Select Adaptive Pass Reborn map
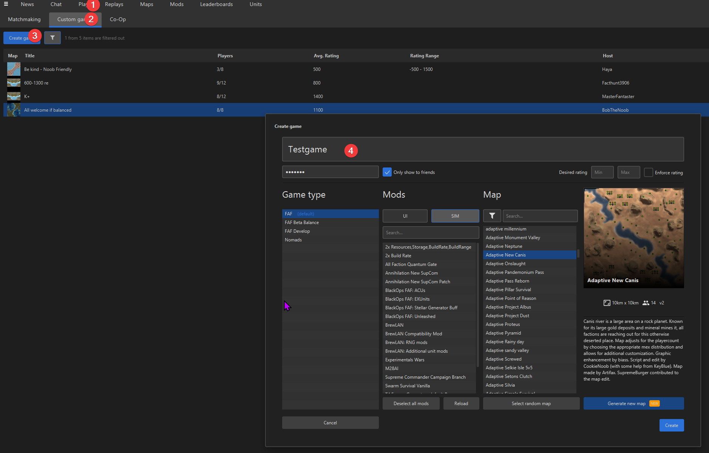This screenshot has width=709, height=453. click(x=530, y=281)
